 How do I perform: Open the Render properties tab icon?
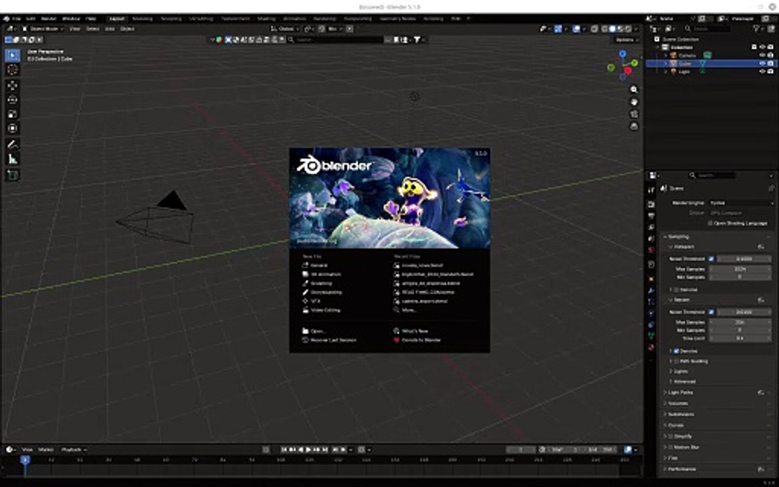(651, 204)
